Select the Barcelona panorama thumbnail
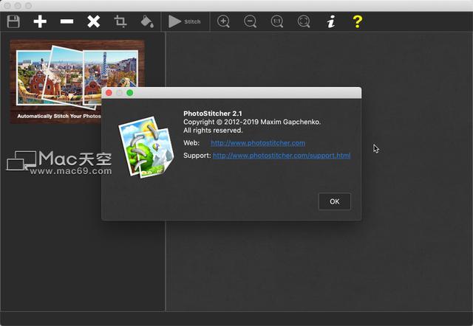The height and width of the screenshot is (326, 473). pyautogui.click(x=77, y=82)
